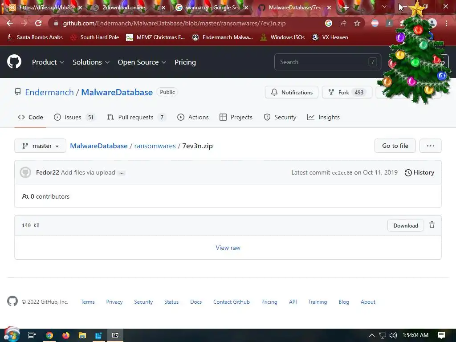Click the browser address bar URL
Viewport: 456px width, 342px height.
tap(174, 23)
